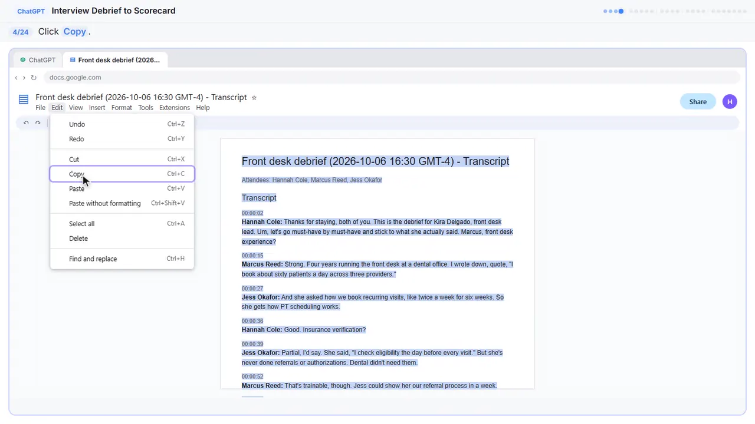755x424 pixels.
Task: Reload the docs.google.com page
Action: point(34,78)
